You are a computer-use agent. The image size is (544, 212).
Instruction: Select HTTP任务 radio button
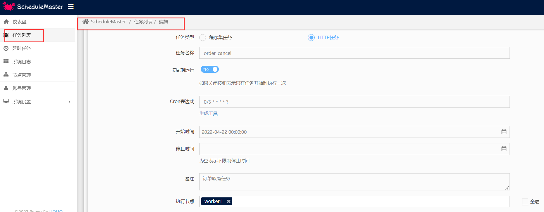[x=311, y=37]
